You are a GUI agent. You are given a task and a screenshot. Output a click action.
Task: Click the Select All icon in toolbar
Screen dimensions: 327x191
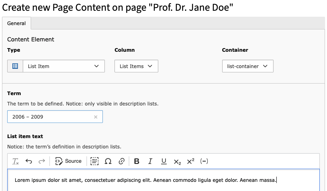(x=94, y=161)
